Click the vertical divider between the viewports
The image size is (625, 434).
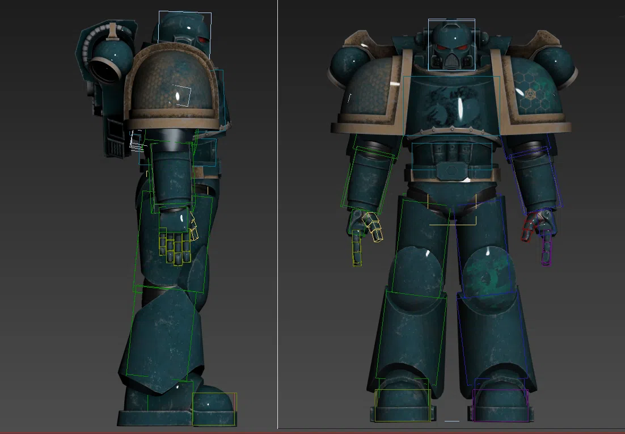click(x=277, y=216)
